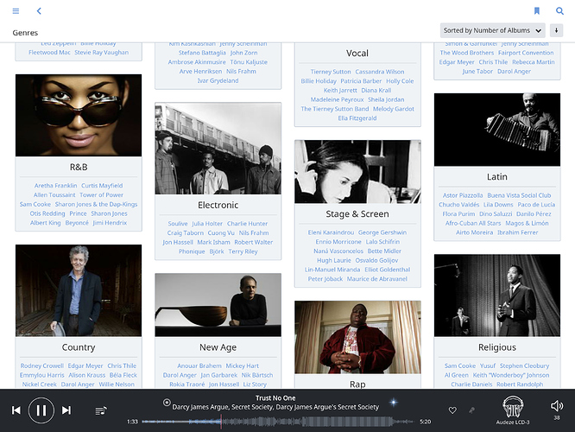
Task: Open the Latin genre title
Action: coord(497,177)
